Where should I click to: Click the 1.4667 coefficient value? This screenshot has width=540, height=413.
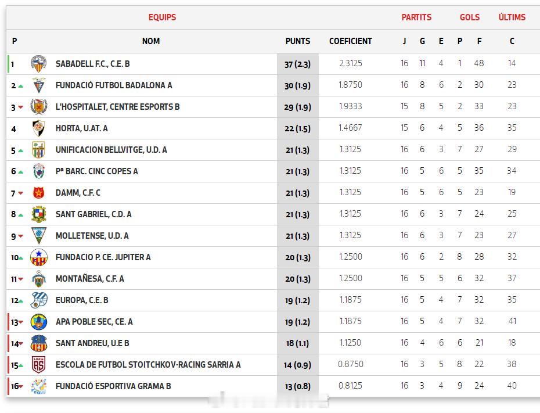click(350, 128)
